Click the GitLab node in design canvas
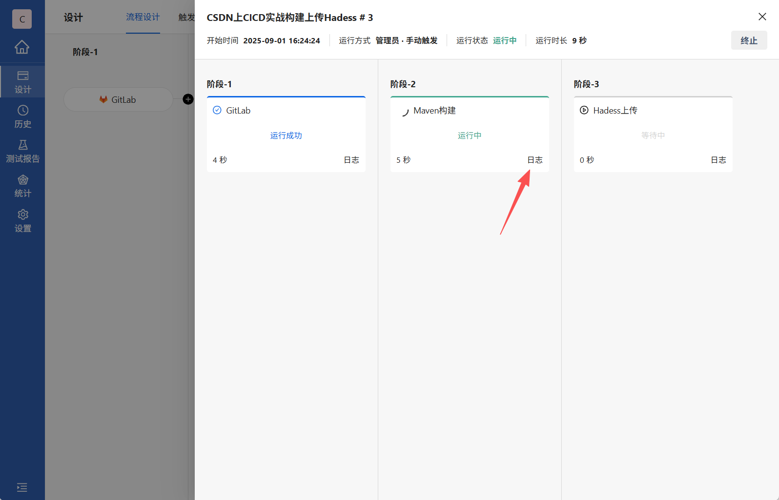This screenshot has height=500, width=779. pyautogui.click(x=118, y=99)
